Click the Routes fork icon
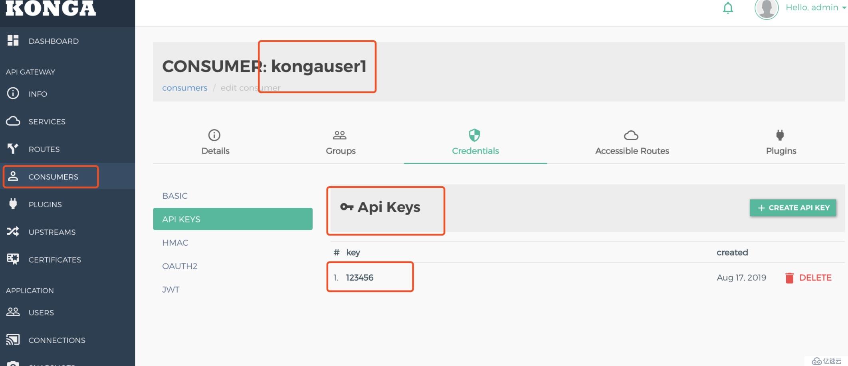Screen dimensions: 848x366 tap(13, 149)
